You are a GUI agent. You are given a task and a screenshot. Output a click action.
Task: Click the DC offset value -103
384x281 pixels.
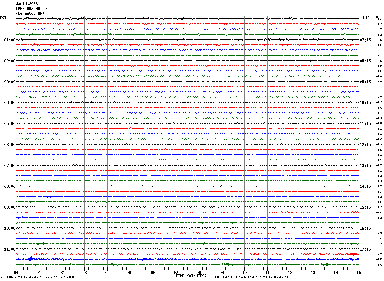379,202
